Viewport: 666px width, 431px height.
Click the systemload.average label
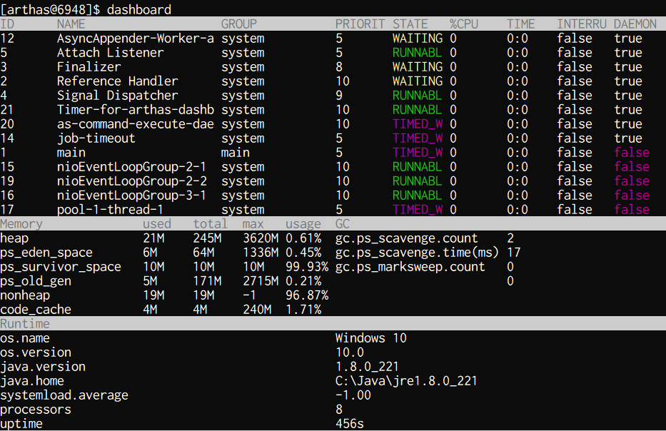tap(64, 395)
